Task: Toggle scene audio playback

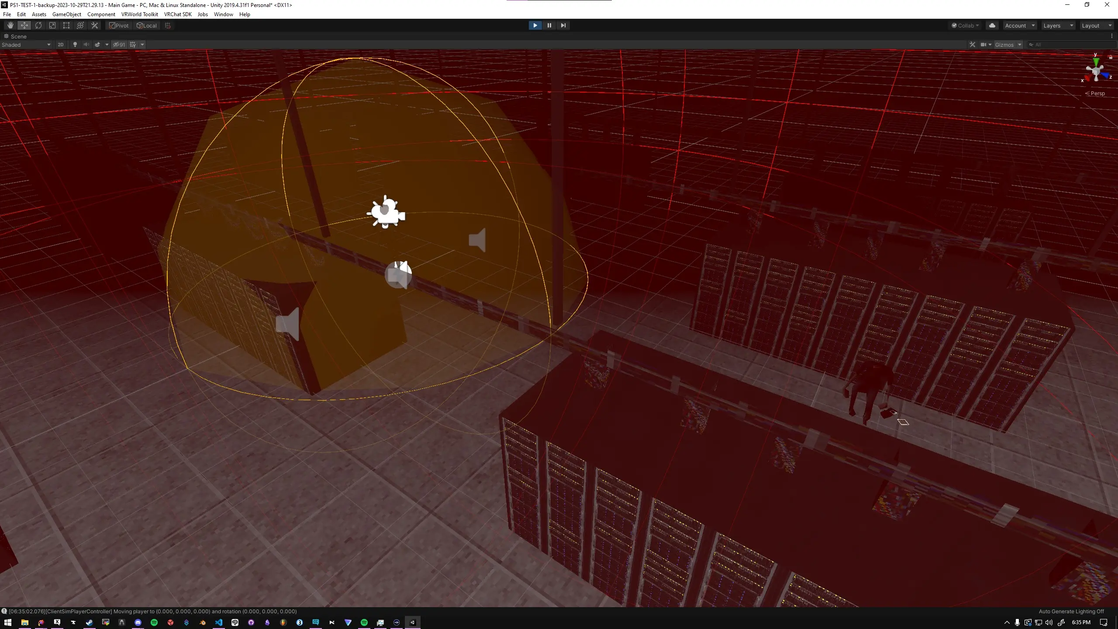Action: pos(86,45)
